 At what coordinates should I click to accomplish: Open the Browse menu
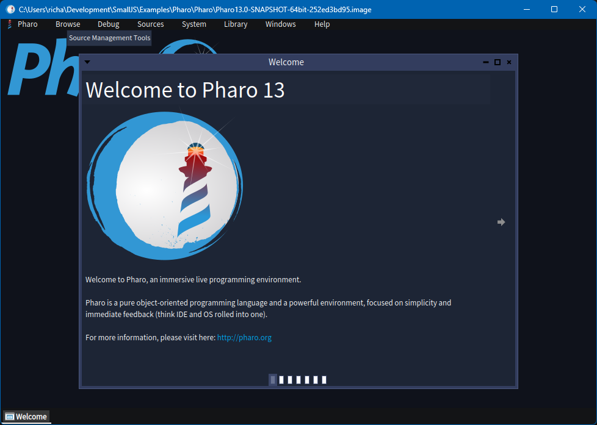(68, 24)
